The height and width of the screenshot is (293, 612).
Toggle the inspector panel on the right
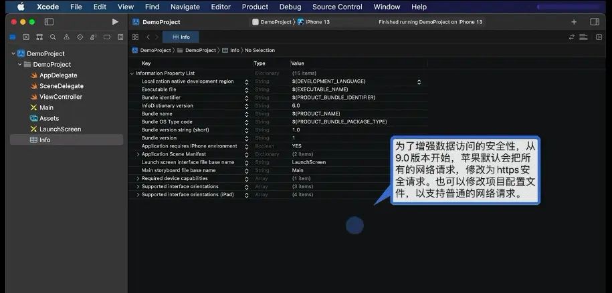tap(595, 22)
